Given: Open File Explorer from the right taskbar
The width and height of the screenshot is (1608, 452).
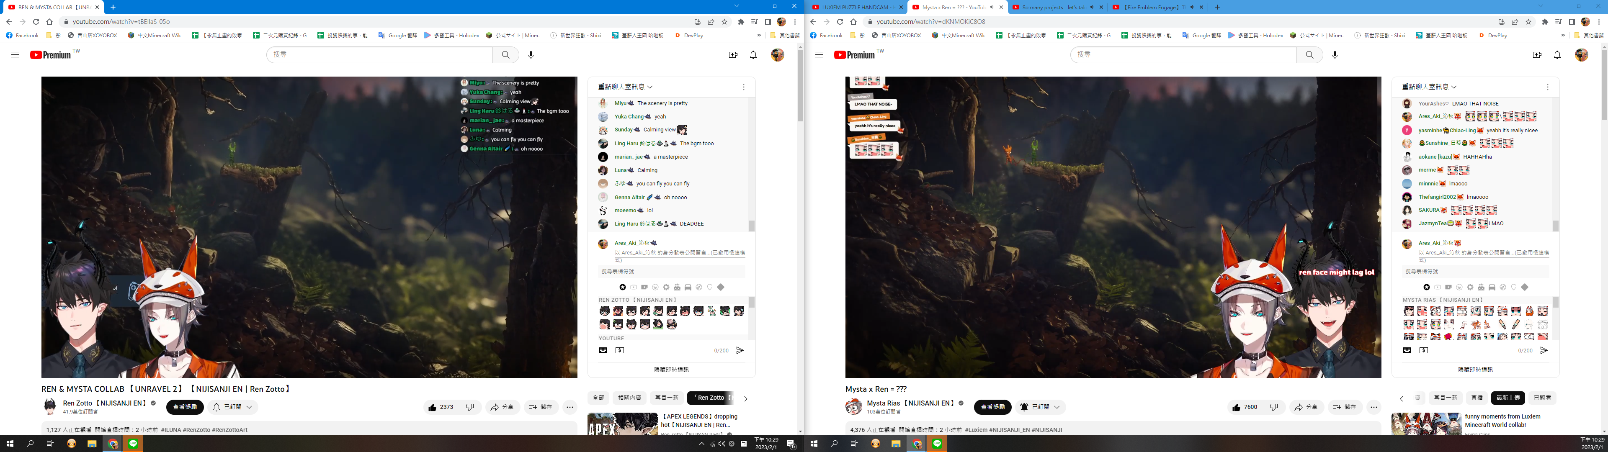Looking at the screenshot, I should coord(896,444).
